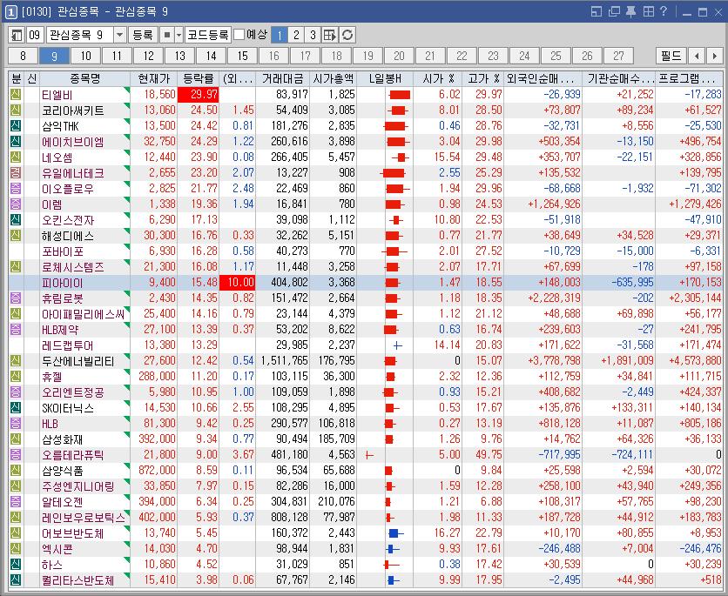
Task: Switch to watchlist tab 10
Action: pyautogui.click(x=86, y=57)
